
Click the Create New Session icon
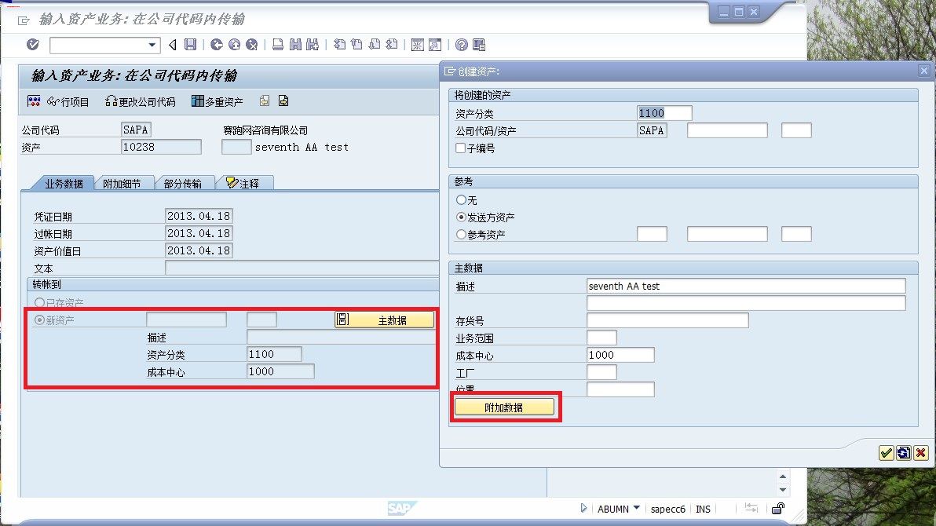418,44
